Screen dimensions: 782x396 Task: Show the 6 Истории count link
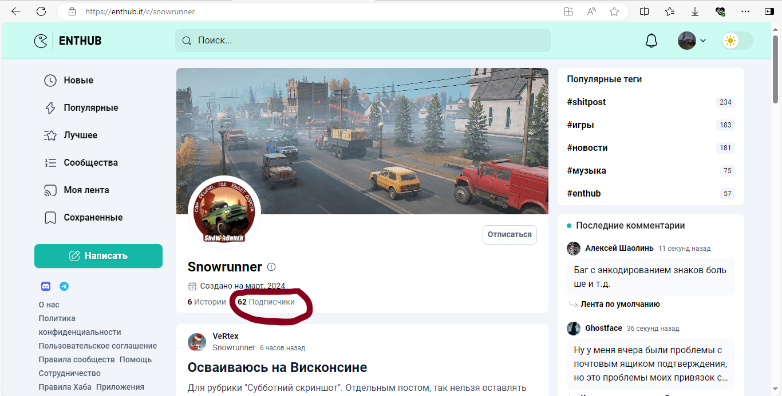point(207,302)
